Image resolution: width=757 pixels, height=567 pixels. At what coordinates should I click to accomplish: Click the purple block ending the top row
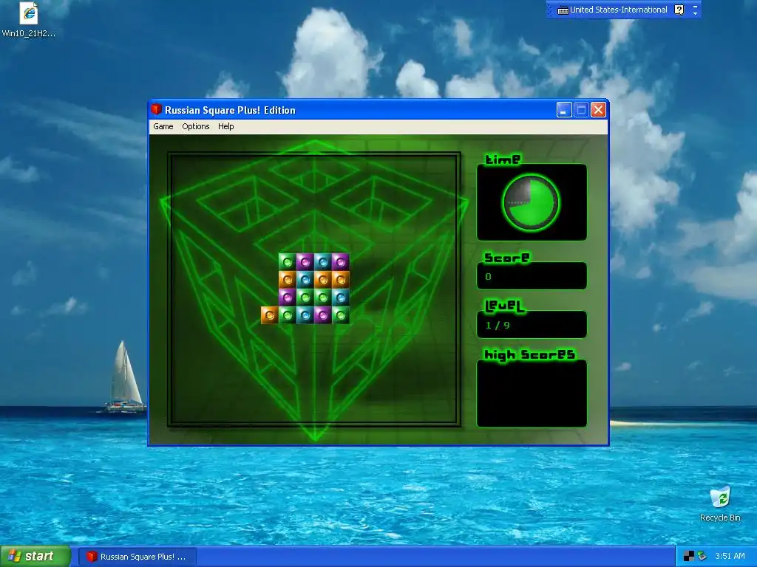pyautogui.click(x=340, y=262)
